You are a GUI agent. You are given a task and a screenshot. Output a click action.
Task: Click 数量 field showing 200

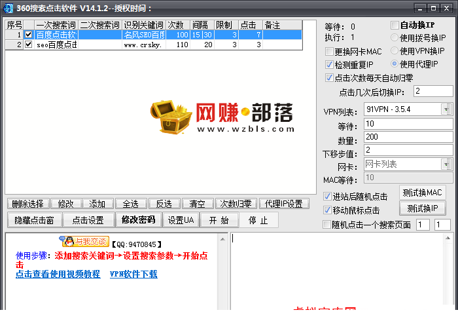[x=408, y=137]
